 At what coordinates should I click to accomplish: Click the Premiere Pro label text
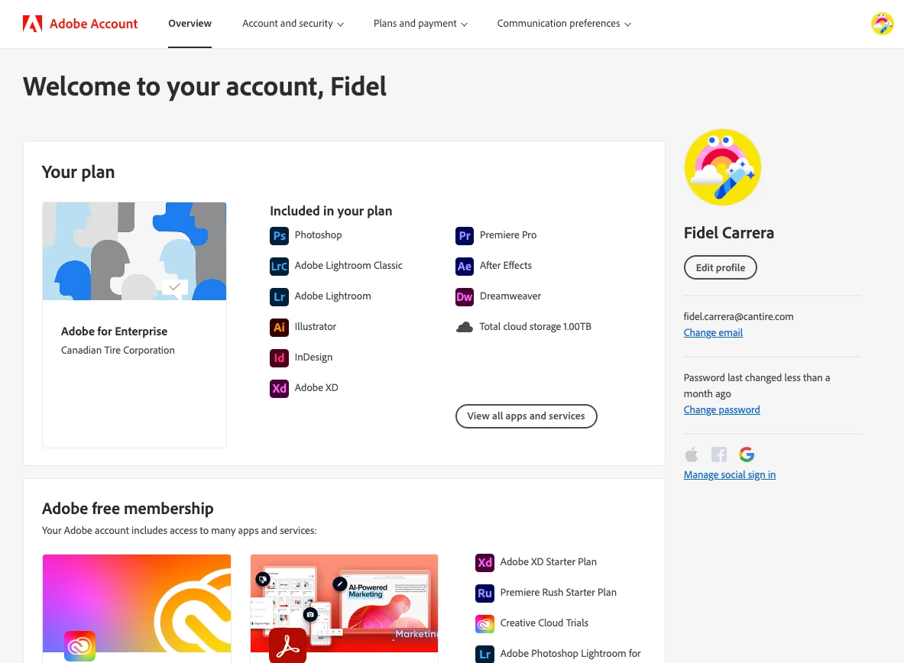tap(508, 235)
